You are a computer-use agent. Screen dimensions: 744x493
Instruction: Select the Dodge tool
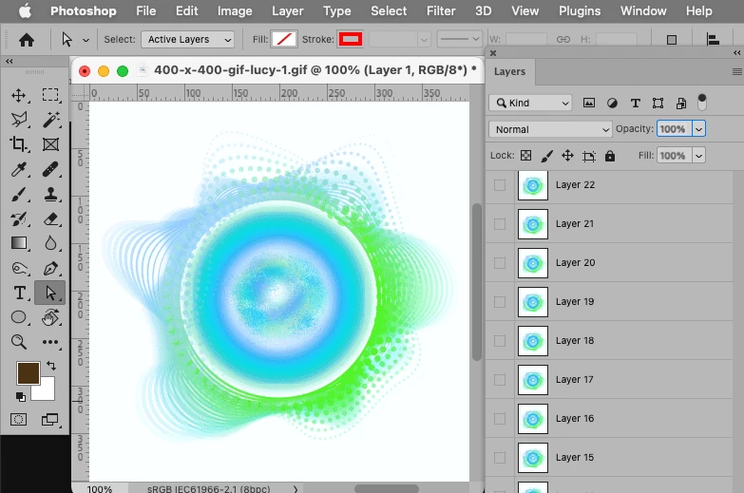pyautogui.click(x=19, y=269)
